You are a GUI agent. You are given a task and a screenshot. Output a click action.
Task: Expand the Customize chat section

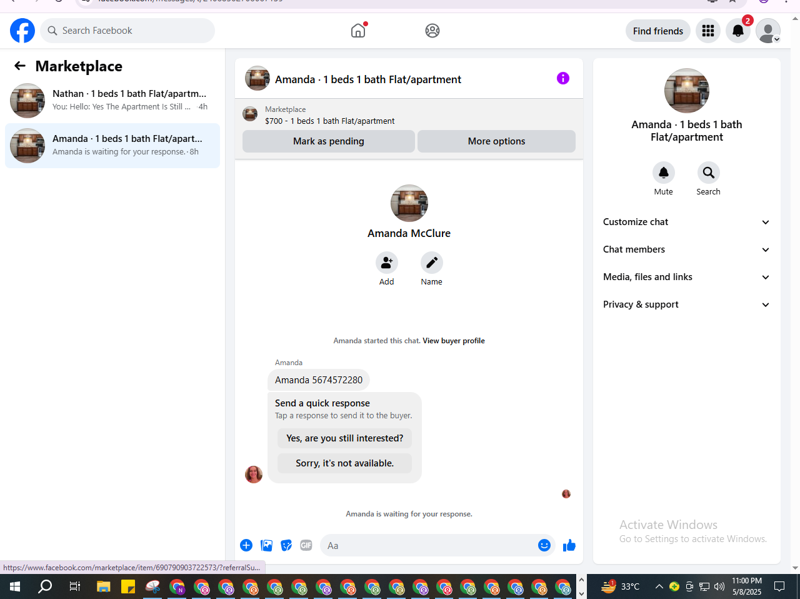tap(687, 222)
